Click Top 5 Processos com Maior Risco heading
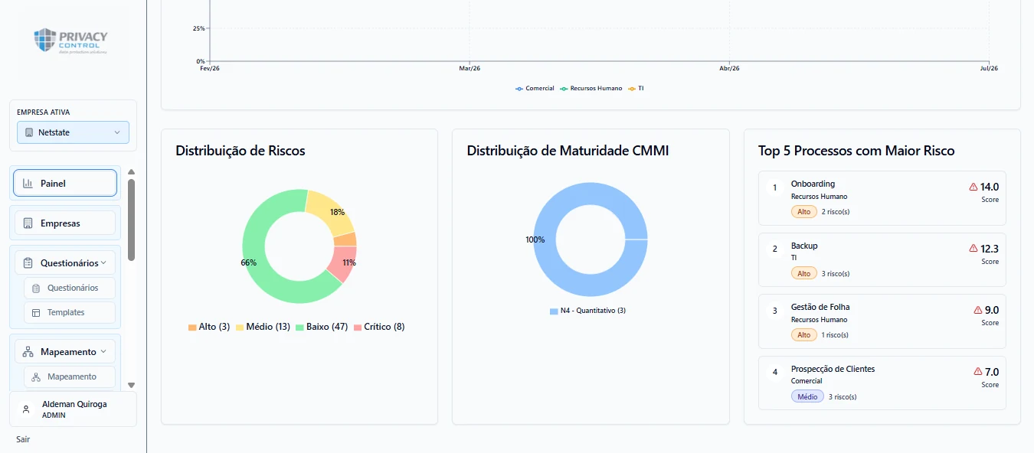The width and height of the screenshot is (1034, 453). click(856, 151)
